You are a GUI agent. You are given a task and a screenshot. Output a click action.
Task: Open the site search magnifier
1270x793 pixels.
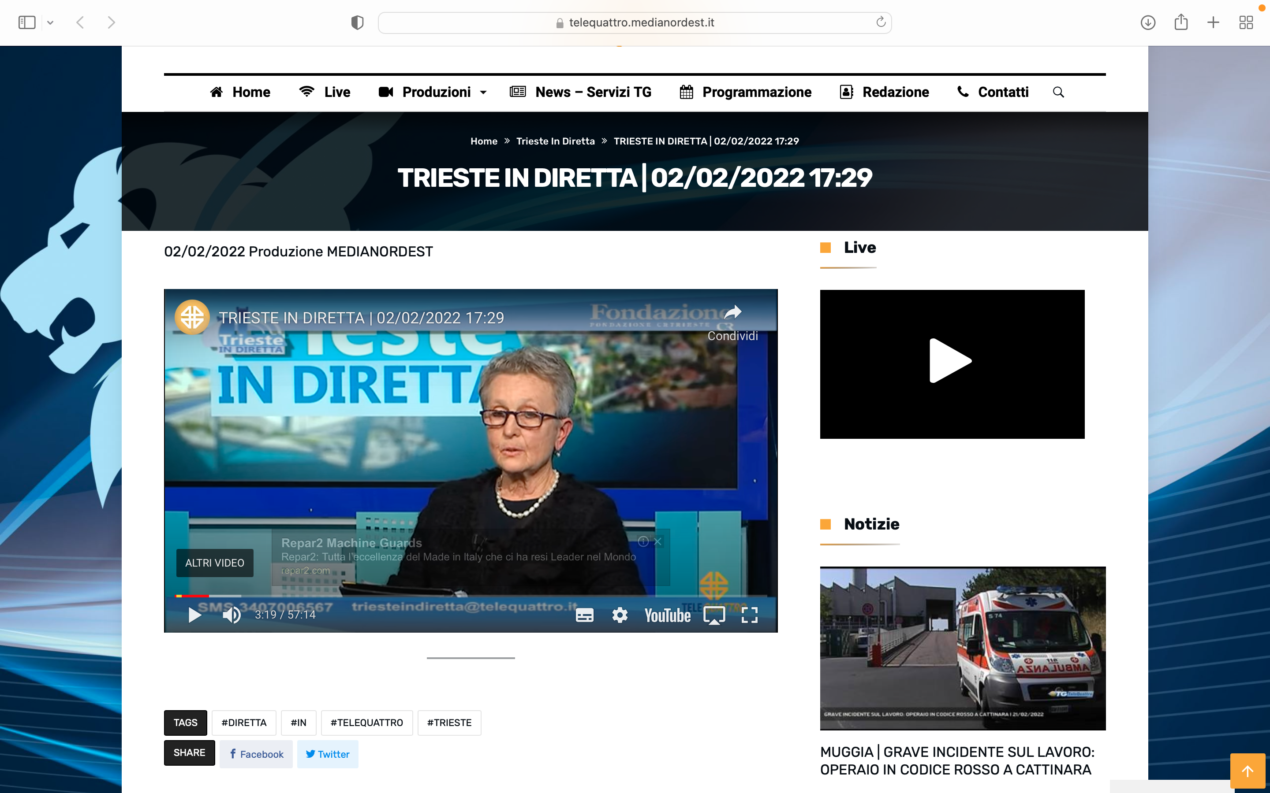[1058, 93]
